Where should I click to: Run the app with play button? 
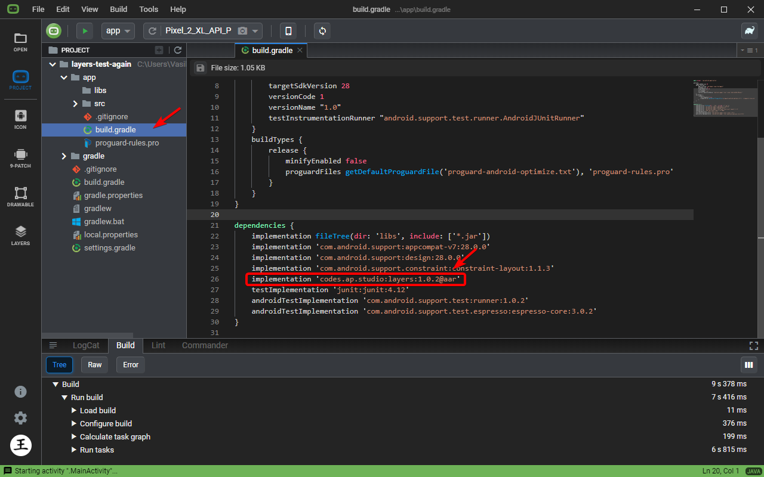85,31
